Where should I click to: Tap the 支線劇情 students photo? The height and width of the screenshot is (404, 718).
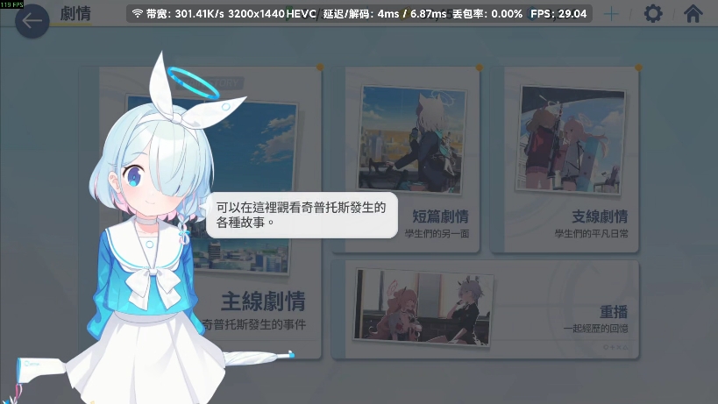[571, 139]
